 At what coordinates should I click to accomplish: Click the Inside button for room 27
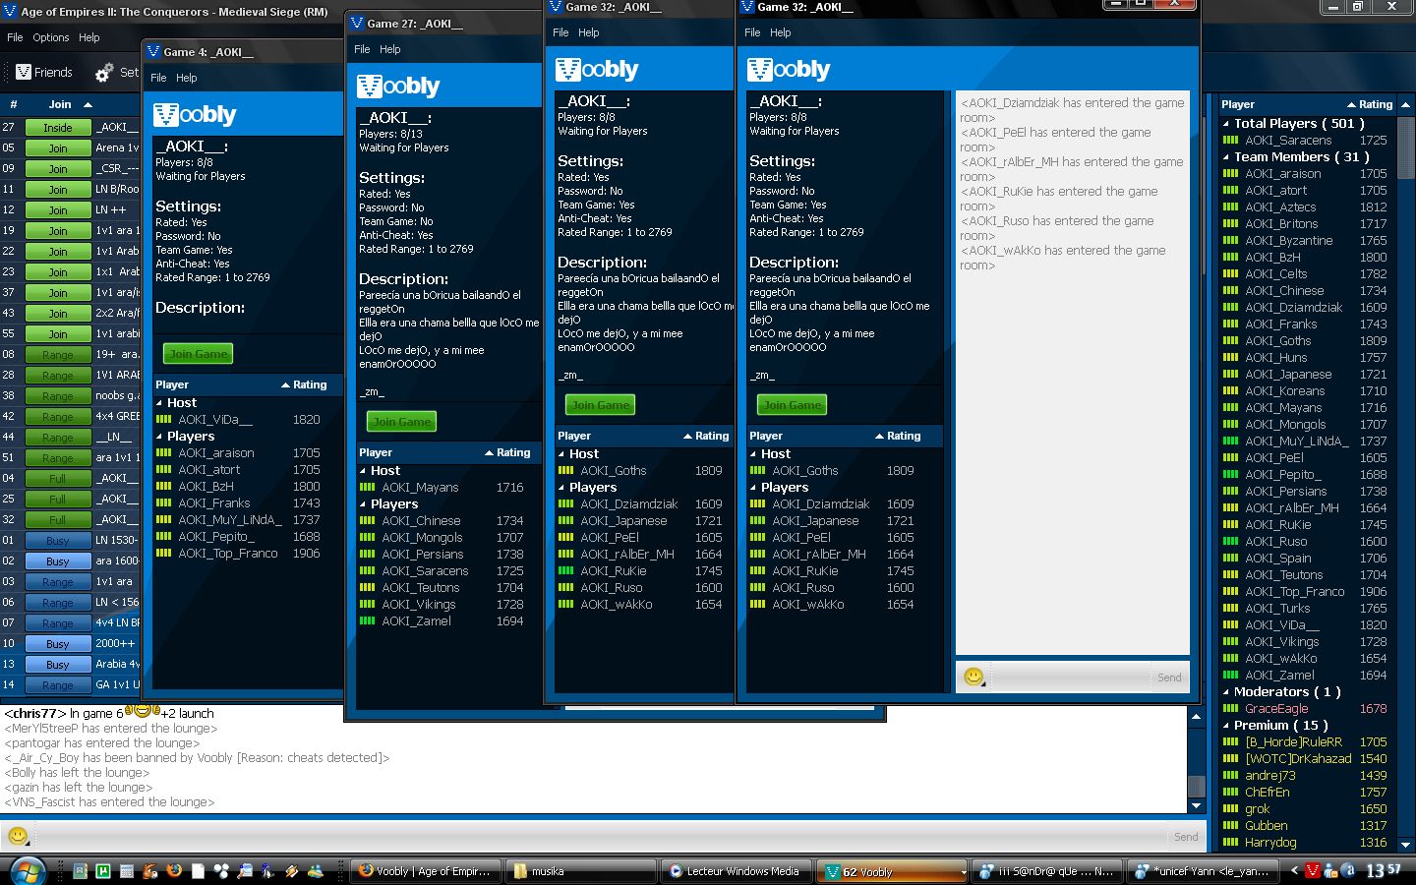click(58, 128)
